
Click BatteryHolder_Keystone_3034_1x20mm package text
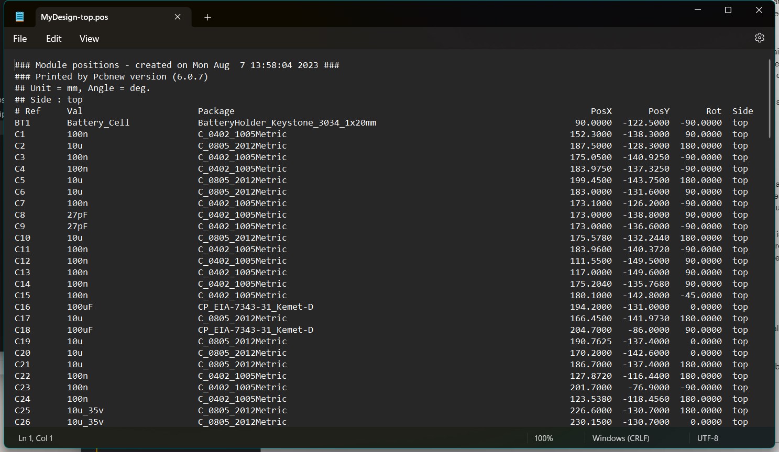click(287, 122)
